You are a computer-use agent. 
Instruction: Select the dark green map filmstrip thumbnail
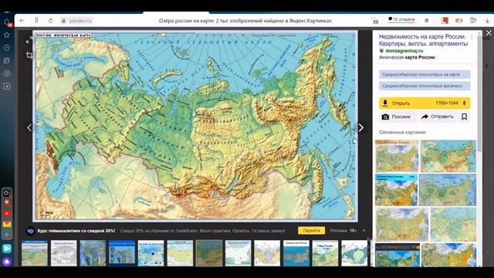[209, 253]
